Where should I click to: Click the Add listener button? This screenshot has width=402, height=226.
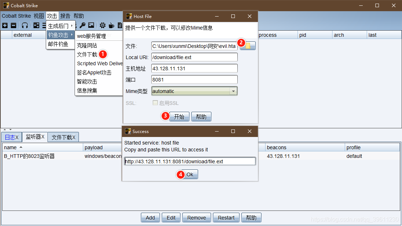coord(150,218)
